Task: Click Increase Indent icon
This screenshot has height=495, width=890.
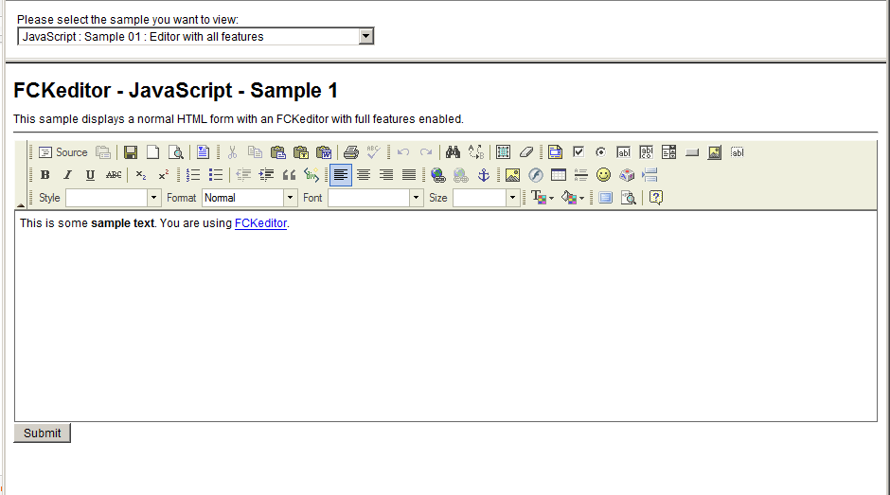Action: 266,175
